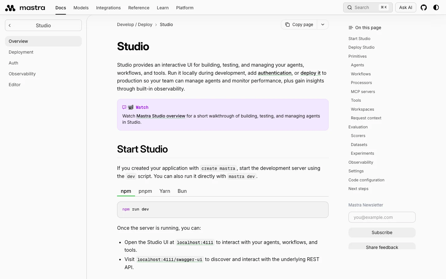The width and height of the screenshot is (446, 279).
Task: Select Editor in the sidebar
Action: click(x=43, y=85)
